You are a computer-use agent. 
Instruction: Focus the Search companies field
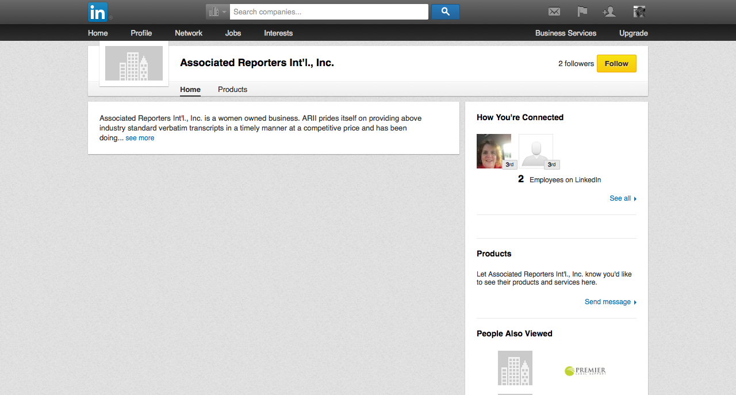329,11
